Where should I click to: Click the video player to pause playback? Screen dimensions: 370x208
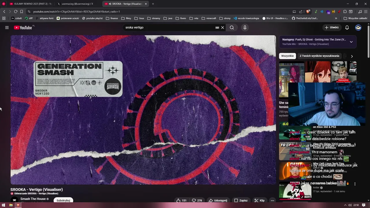(x=143, y=110)
